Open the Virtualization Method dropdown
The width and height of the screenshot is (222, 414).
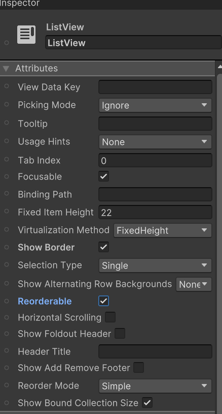pos(163,230)
